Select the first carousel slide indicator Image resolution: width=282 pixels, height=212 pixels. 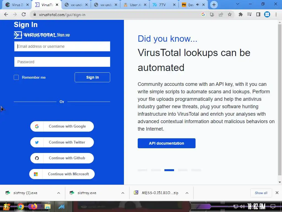142,170
